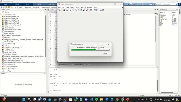Open the Windows Start menu
The image size is (181, 102).
(24, 99)
